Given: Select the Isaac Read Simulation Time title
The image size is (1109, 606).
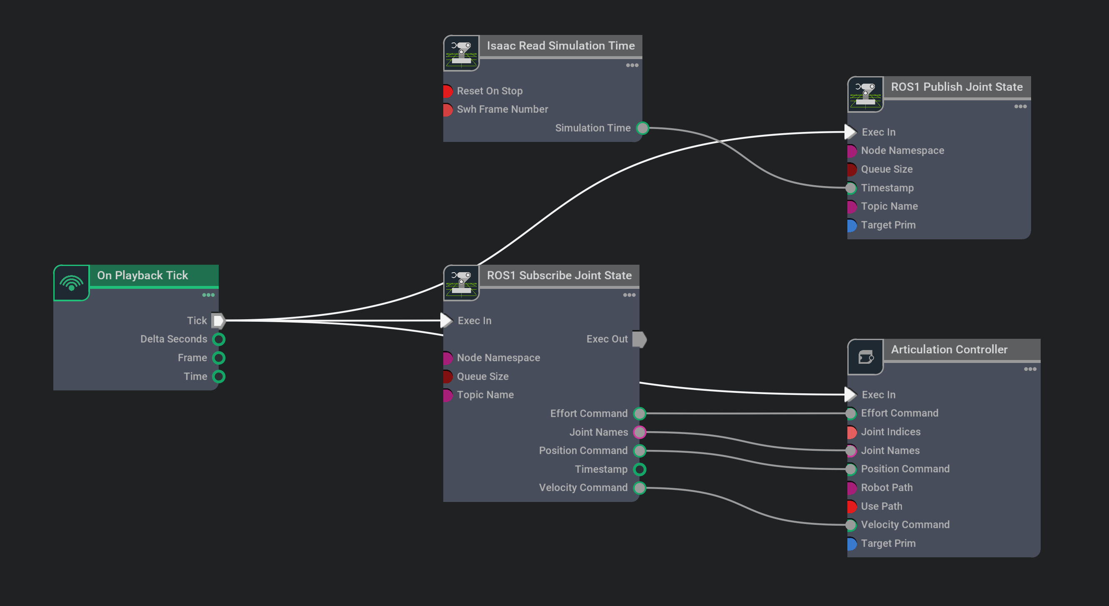Looking at the screenshot, I should click(560, 46).
